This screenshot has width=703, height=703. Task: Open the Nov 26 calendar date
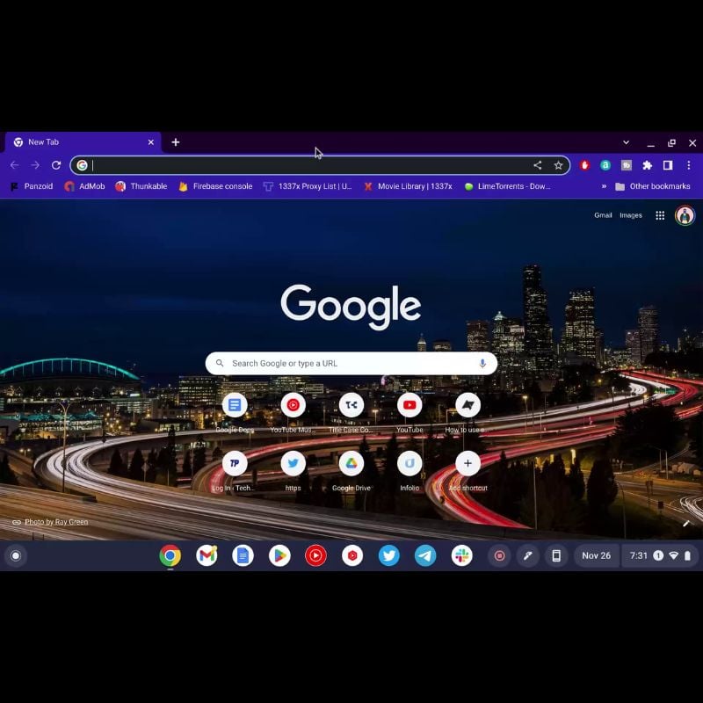597,556
